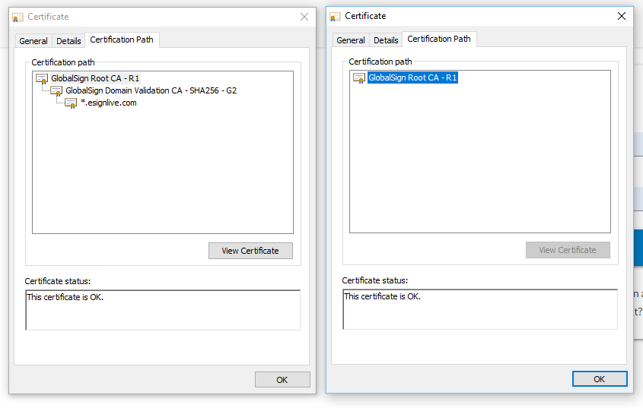Image resolution: width=643 pixels, height=408 pixels.
Task: Click the certificate icon beside GlobalSign Root CA - R1 in left window
Action: pos(42,78)
